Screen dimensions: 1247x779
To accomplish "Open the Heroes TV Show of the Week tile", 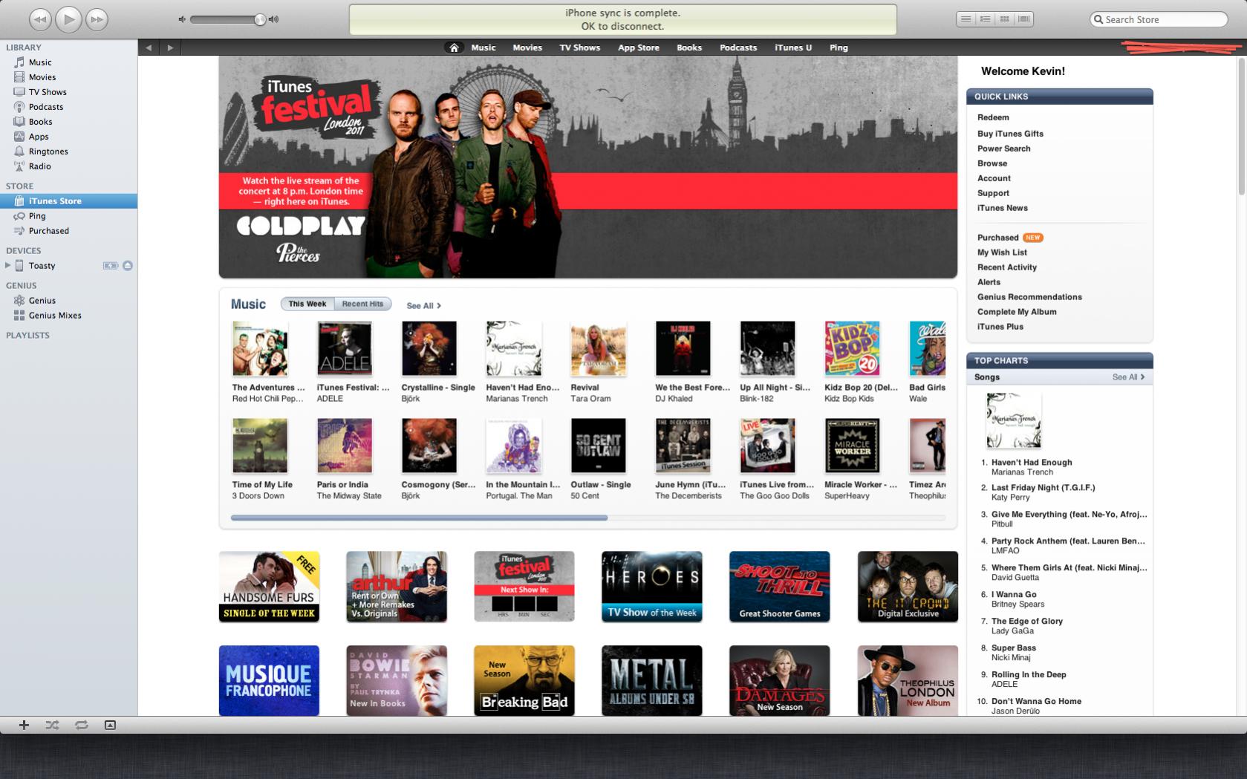I will click(x=651, y=587).
